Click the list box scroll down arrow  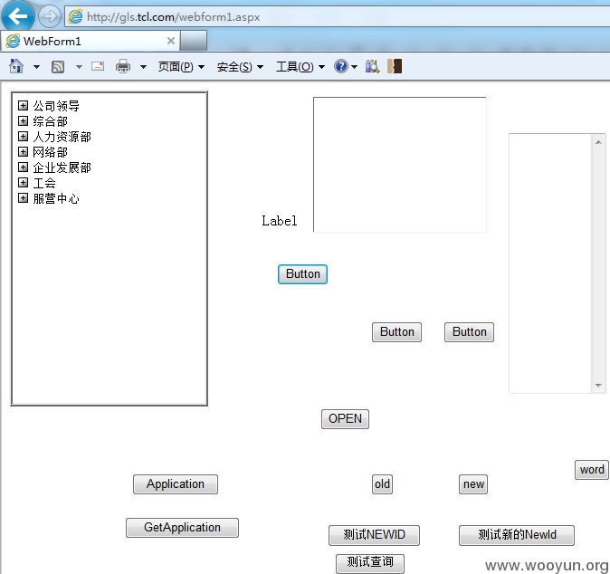point(598,386)
